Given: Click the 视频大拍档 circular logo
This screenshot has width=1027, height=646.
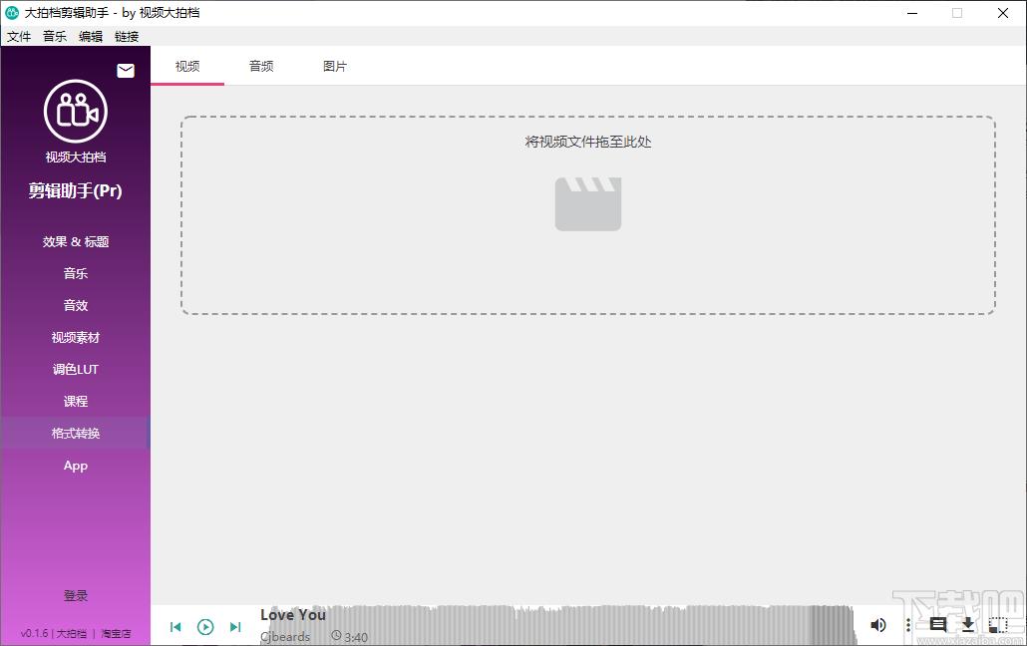Looking at the screenshot, I should coord(76,112).
